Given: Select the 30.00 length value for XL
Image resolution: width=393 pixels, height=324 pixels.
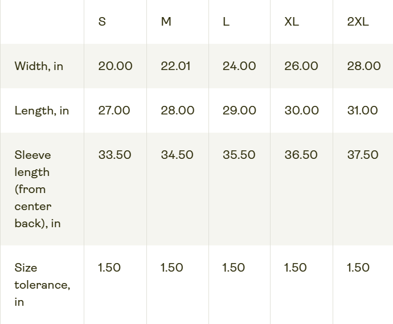Looking at the screenshot, I should (301, 110).
